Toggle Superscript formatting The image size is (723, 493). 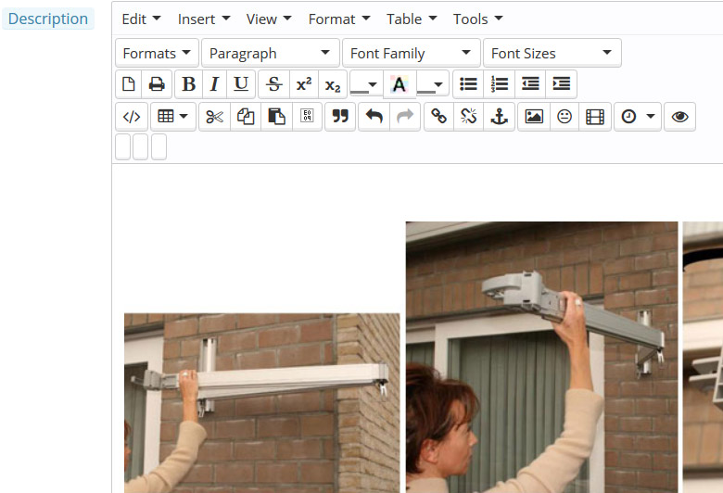[304, 84]
